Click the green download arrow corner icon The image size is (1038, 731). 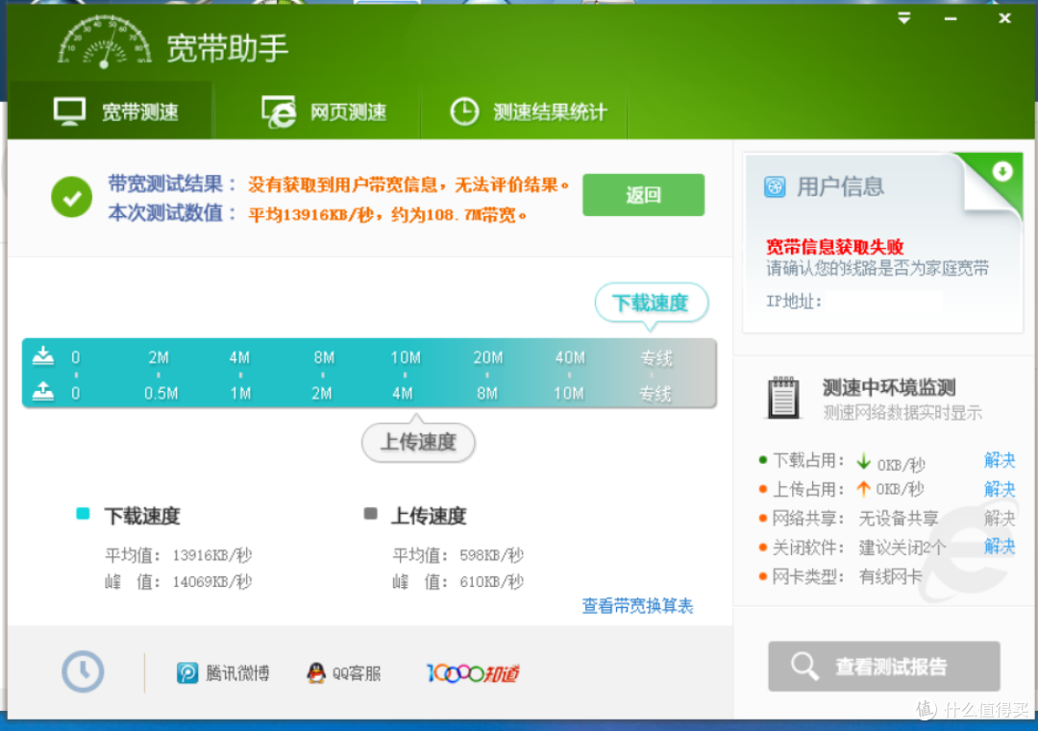point(1002,171)
